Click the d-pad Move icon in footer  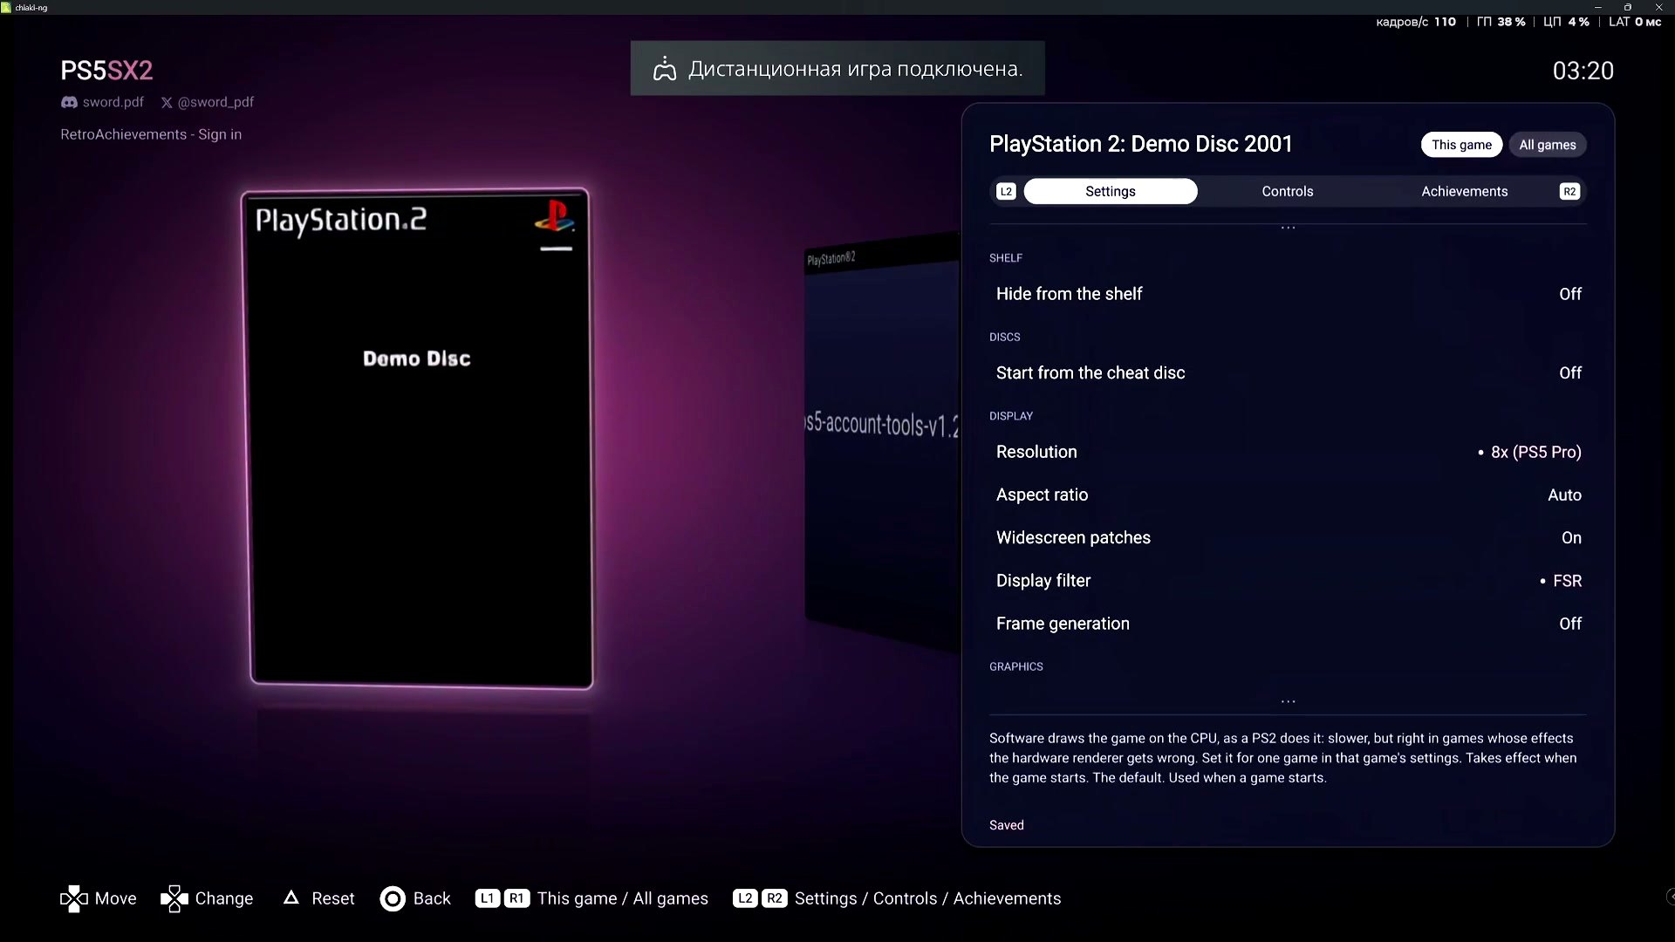[73, 898]
